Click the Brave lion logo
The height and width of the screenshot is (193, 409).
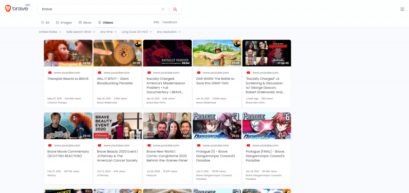[x=8, y=9]
